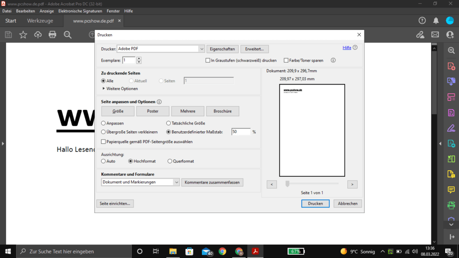Select Auto orientation radio button

pos(103,161)
